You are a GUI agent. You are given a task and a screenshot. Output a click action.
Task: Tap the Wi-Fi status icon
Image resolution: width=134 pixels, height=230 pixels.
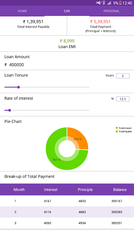(x=104, y=3)
